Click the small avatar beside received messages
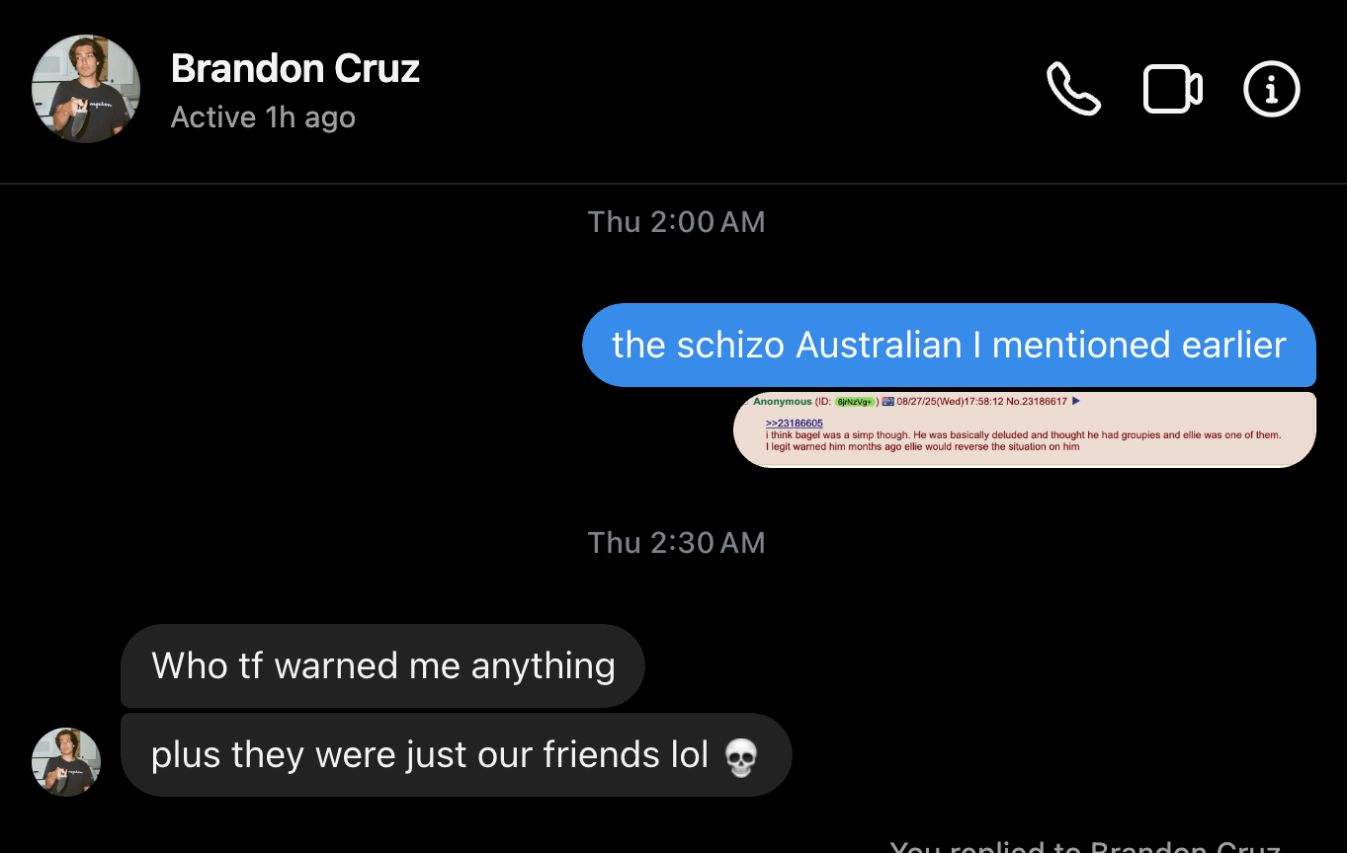This screenshot has height=853, width=1347. point(66,762)
